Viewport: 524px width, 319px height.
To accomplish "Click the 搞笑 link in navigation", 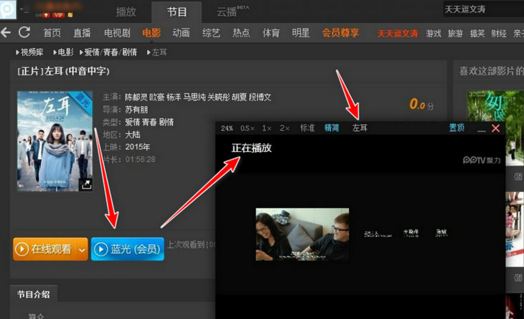I will coord(477,34).
